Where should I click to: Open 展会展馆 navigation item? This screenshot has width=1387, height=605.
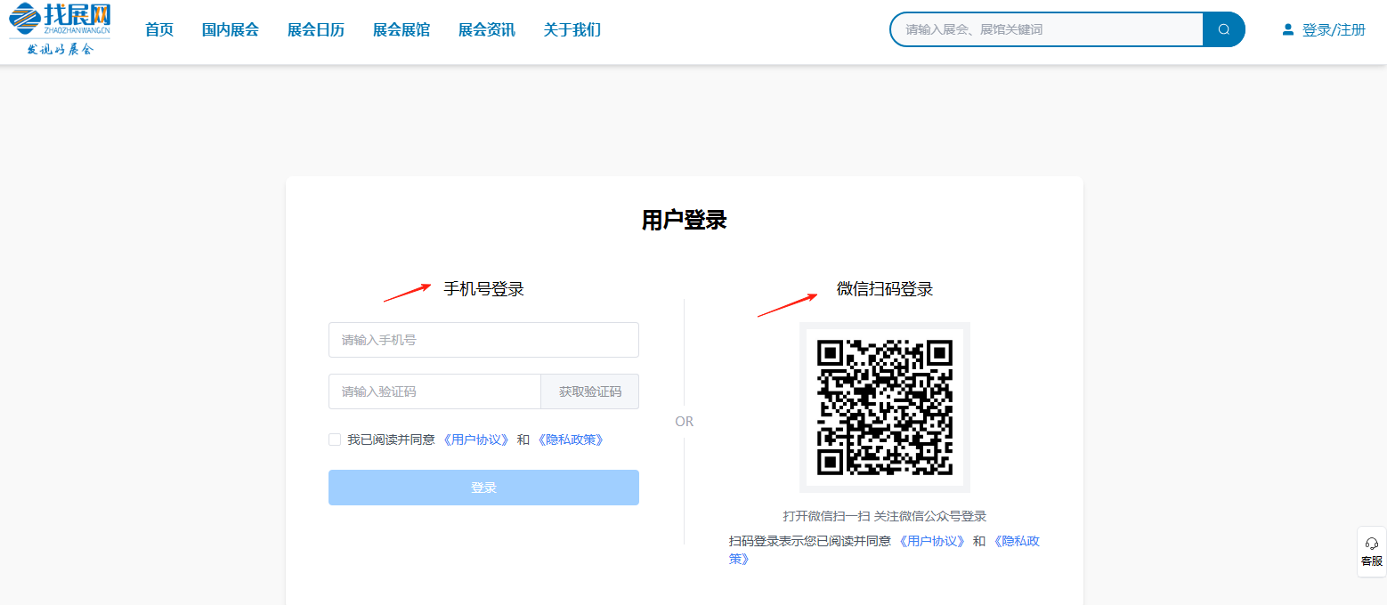click(401, 29)
